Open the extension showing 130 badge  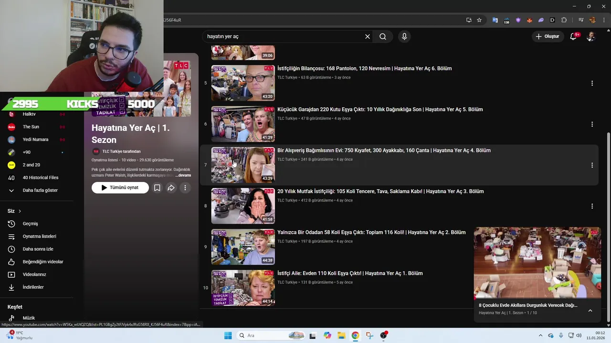pos(506,20)
